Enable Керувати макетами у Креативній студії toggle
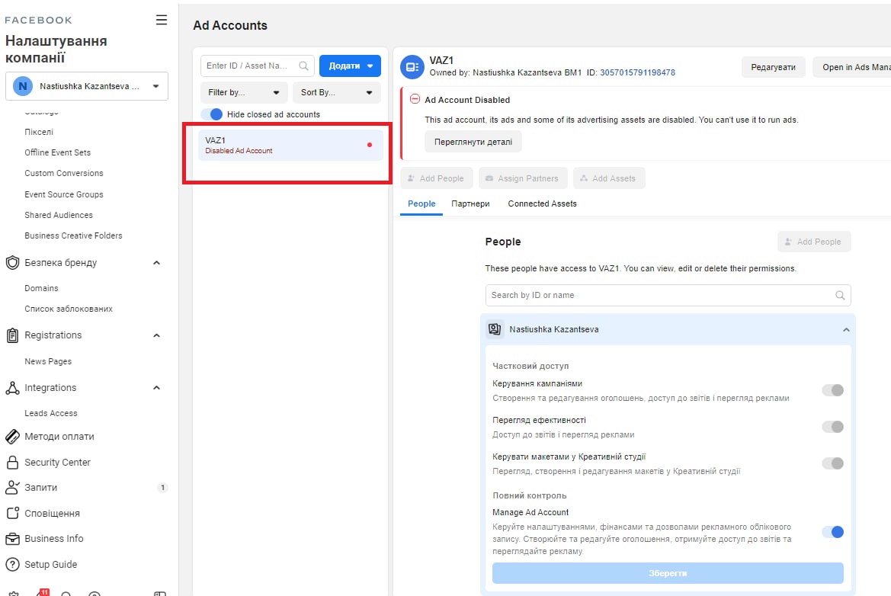The width and height of the screenshot is (891, 596). pyautogui.click(x=833, y=463)
